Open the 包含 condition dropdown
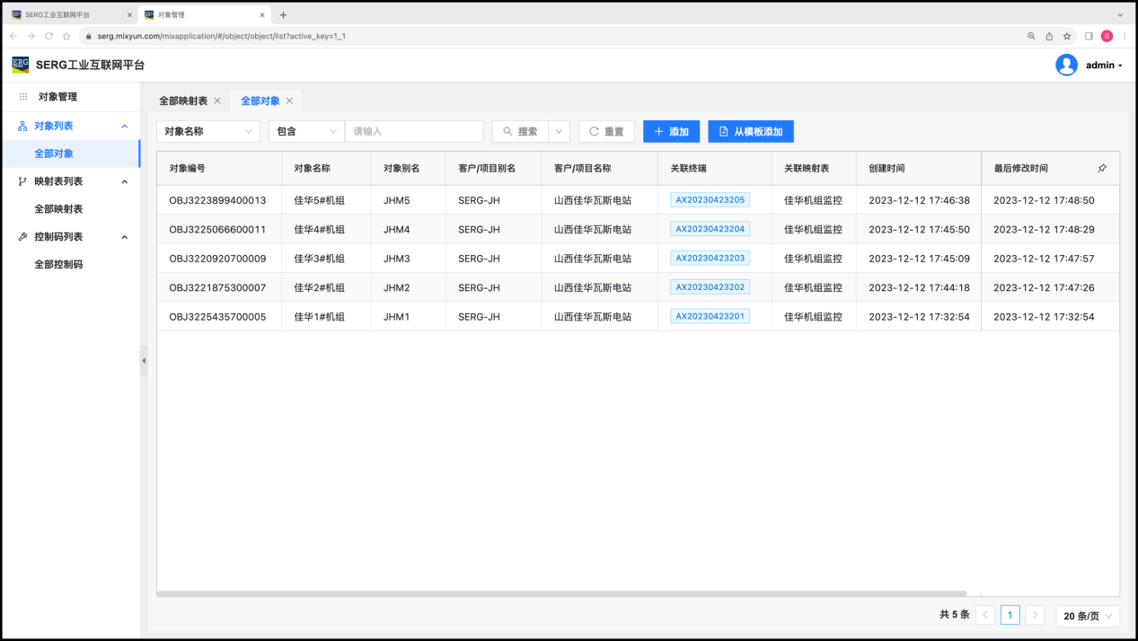1138x641 pixels. coord(306,132)
